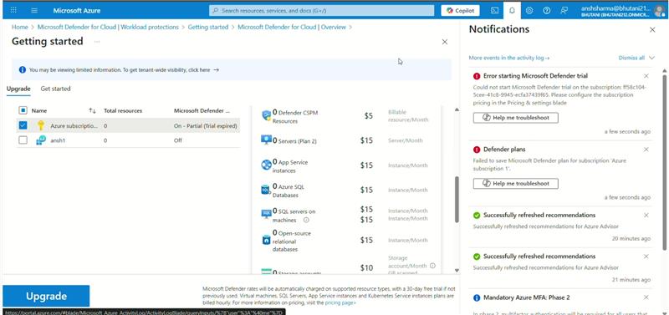Click the scroll-down arrow of the pricing list
This screenshot has width=669, height=315.
[457, 270]
